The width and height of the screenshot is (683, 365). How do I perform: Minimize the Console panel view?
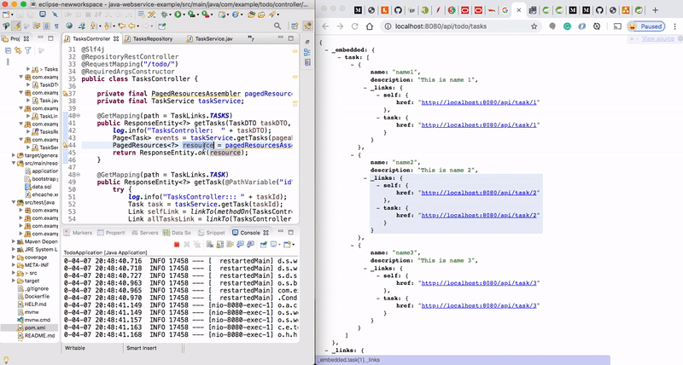(x=281, y=232)
